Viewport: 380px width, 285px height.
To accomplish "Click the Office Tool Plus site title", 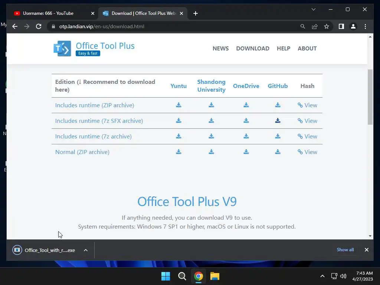I will tap(105, 46).
